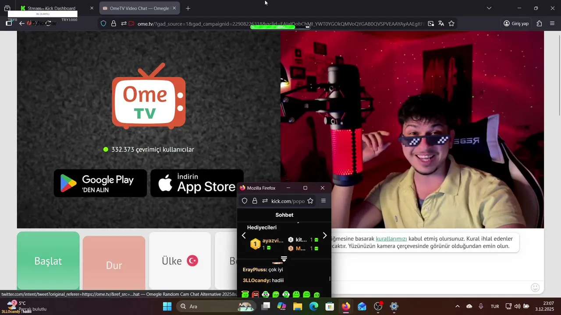
Task: Click the Giriş yap sign-in button
Action: (516, 24)
